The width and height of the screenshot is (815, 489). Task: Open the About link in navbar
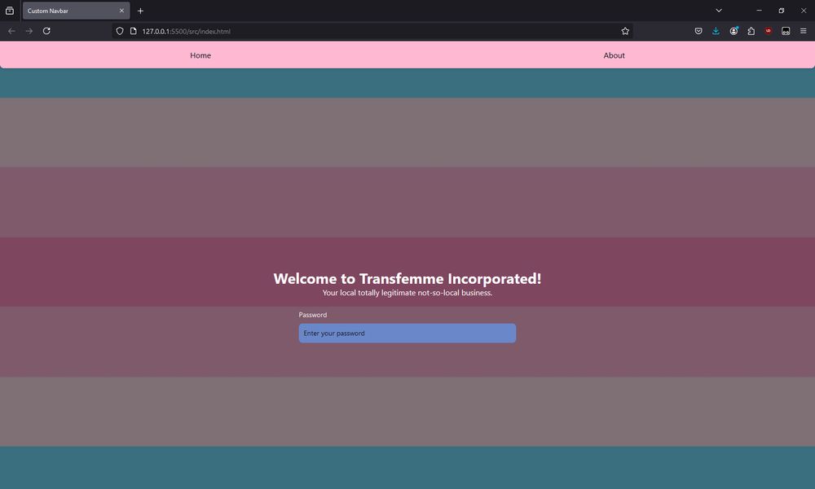614,55
